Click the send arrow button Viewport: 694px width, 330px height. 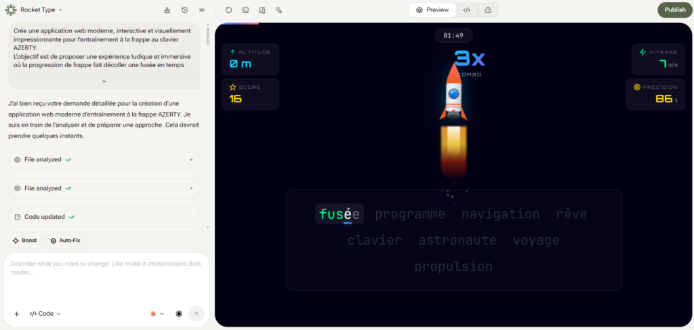pos(197,314)
